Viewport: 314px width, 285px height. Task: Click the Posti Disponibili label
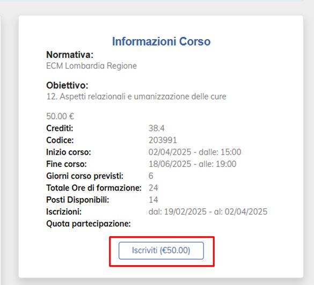click(x=77, y=200)
